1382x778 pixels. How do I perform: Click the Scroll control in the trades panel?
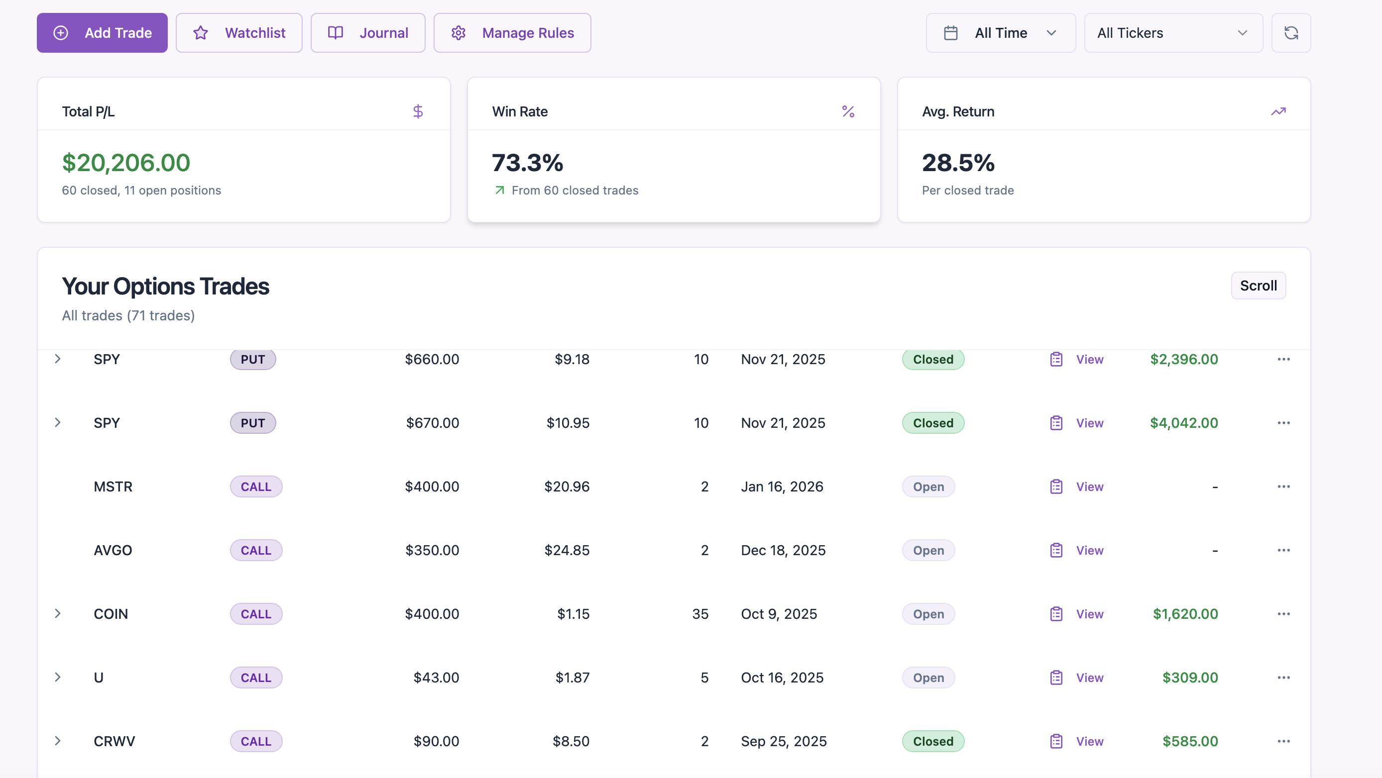click(1258, 285)
